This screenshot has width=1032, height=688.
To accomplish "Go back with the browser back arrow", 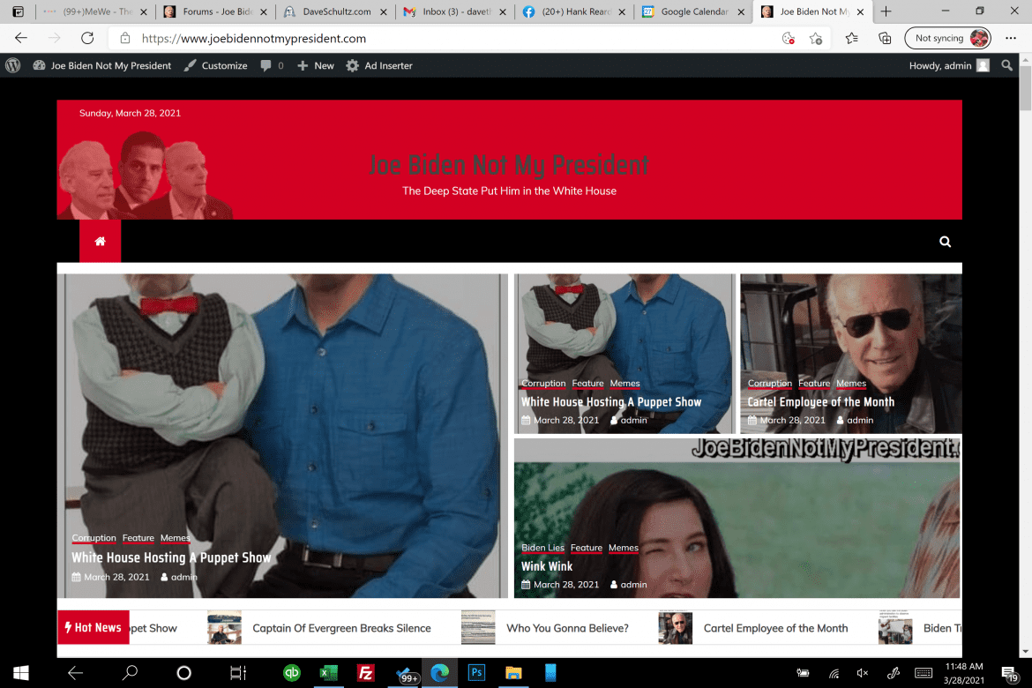I will coord(21,38).
